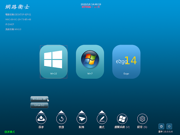Image resolution: width=180 pixels, height=135 pixels.
Task: Click the Ezgo tile caption
Action: click(126, 74)
